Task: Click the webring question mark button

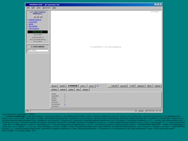Action: click(x=38, y=17)
